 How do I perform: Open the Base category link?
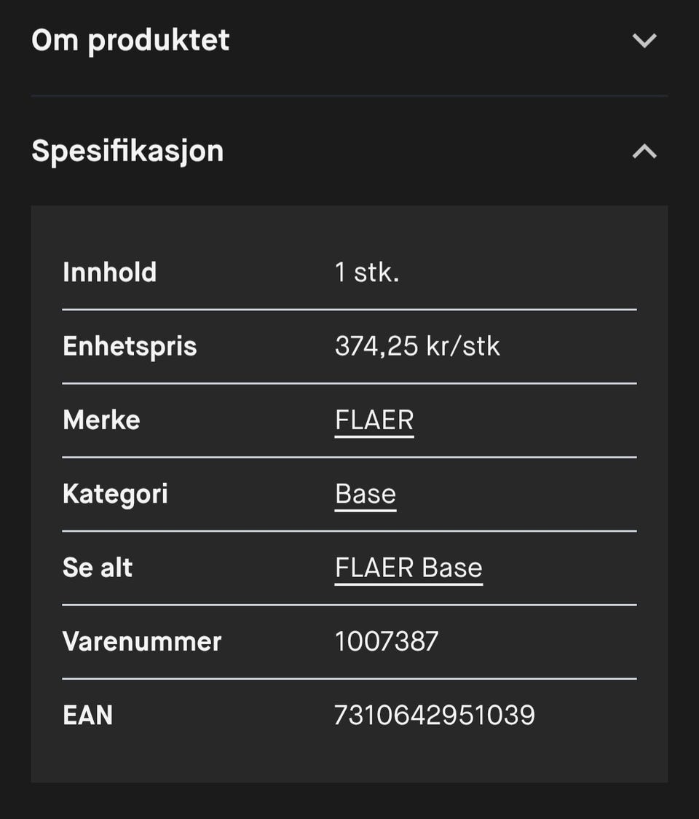pyautogui.click(x=366, y=494)
